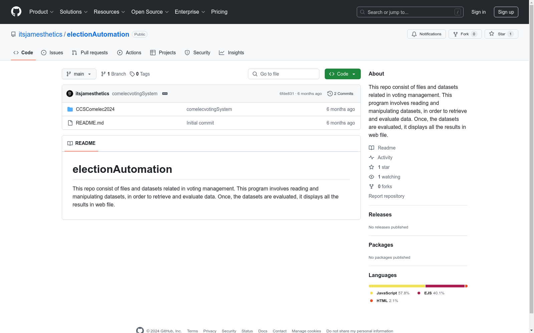Click the magnifier icon in Go to file

tap(255, 74)
